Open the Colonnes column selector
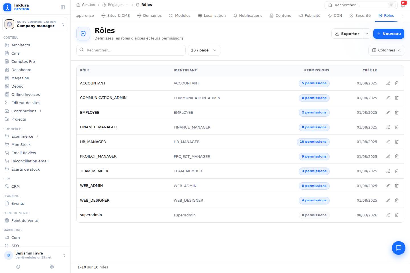 tap(386, 50)
